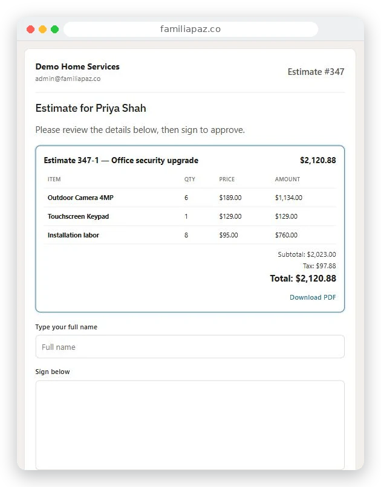Click the Total: $2,120.88 line

point(303,279)
